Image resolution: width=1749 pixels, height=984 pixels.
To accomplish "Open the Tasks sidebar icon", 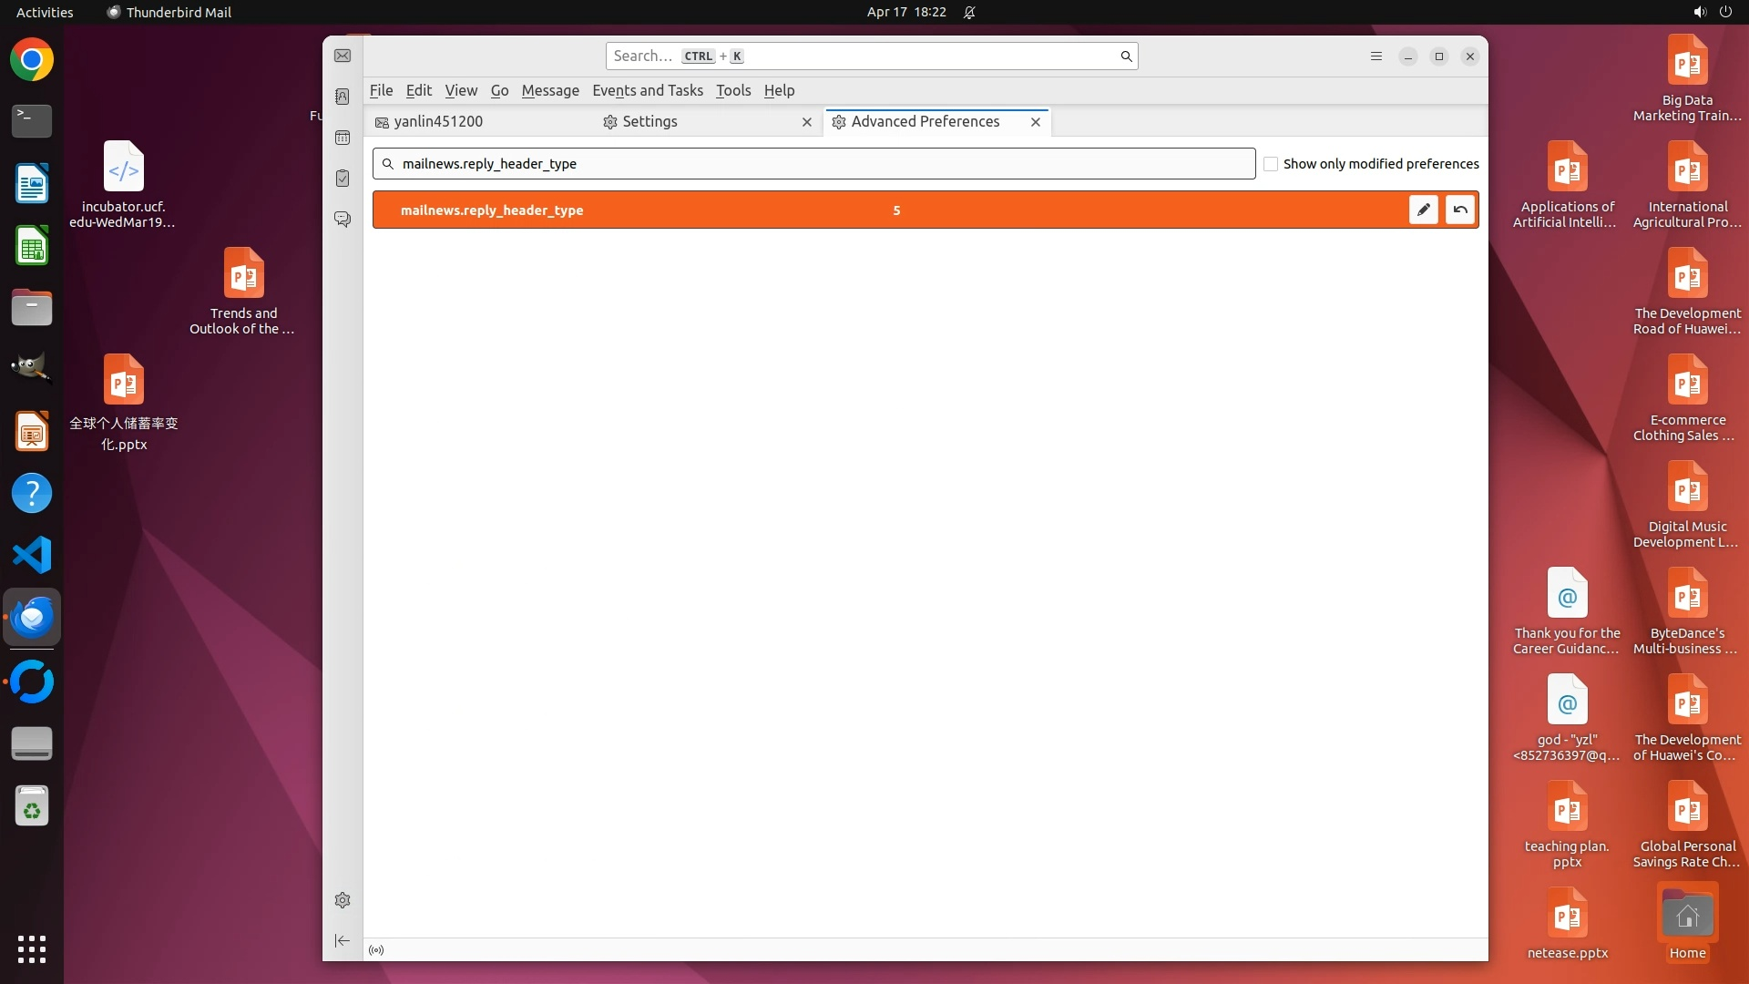I will point(343,179).
